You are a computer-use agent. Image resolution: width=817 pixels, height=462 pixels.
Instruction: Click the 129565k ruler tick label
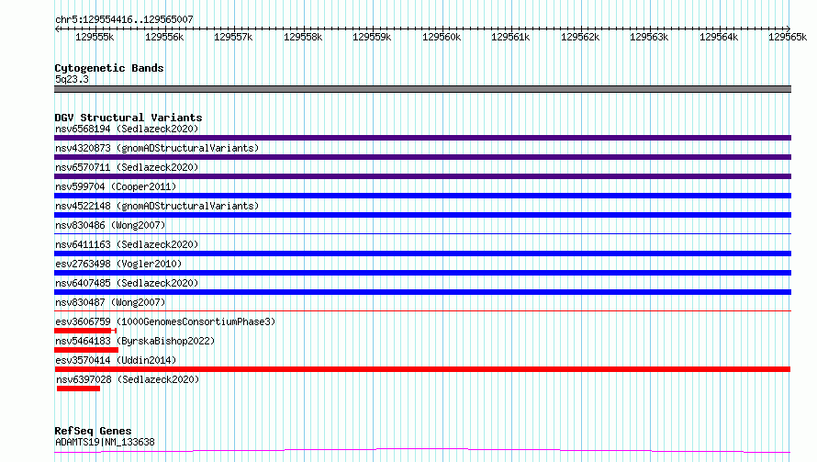click(788, 37)
